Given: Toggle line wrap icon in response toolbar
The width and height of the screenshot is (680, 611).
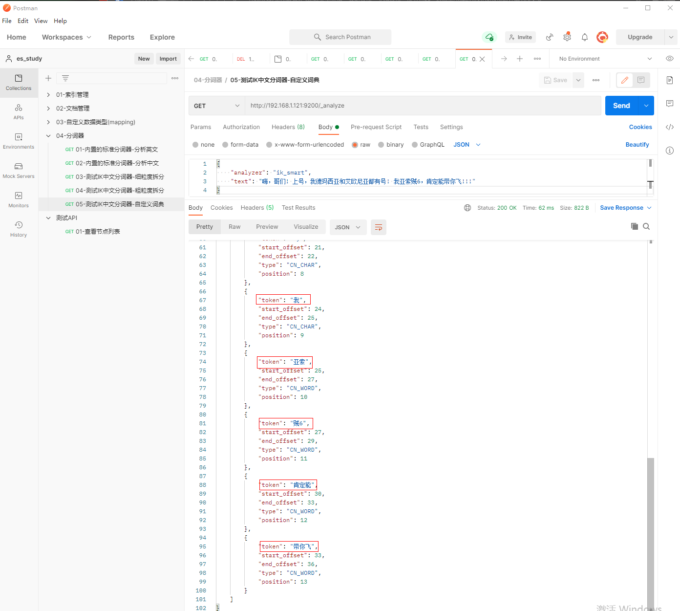Looking at the screenshot, I should 378,227.
